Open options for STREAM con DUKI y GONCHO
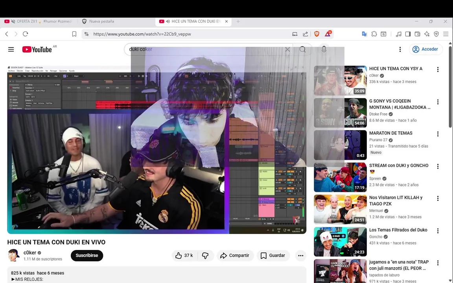The width and height of the screenshot is (453, 283). point(438,166)
